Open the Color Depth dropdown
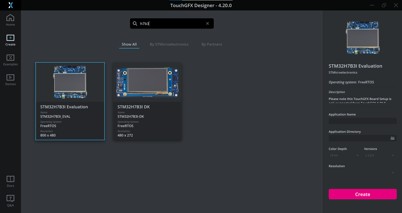This screenshot has width=402, height=213. click(x=344, y=156)
